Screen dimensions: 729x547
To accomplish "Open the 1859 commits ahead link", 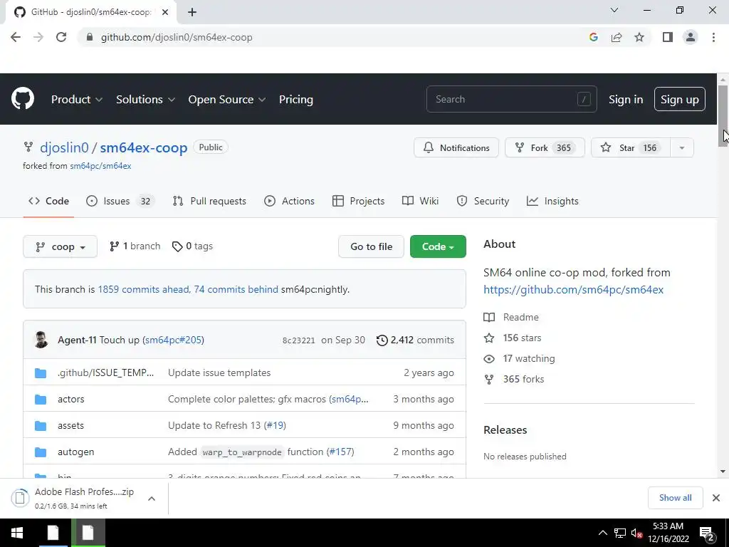I will click(x=144, y=289).
